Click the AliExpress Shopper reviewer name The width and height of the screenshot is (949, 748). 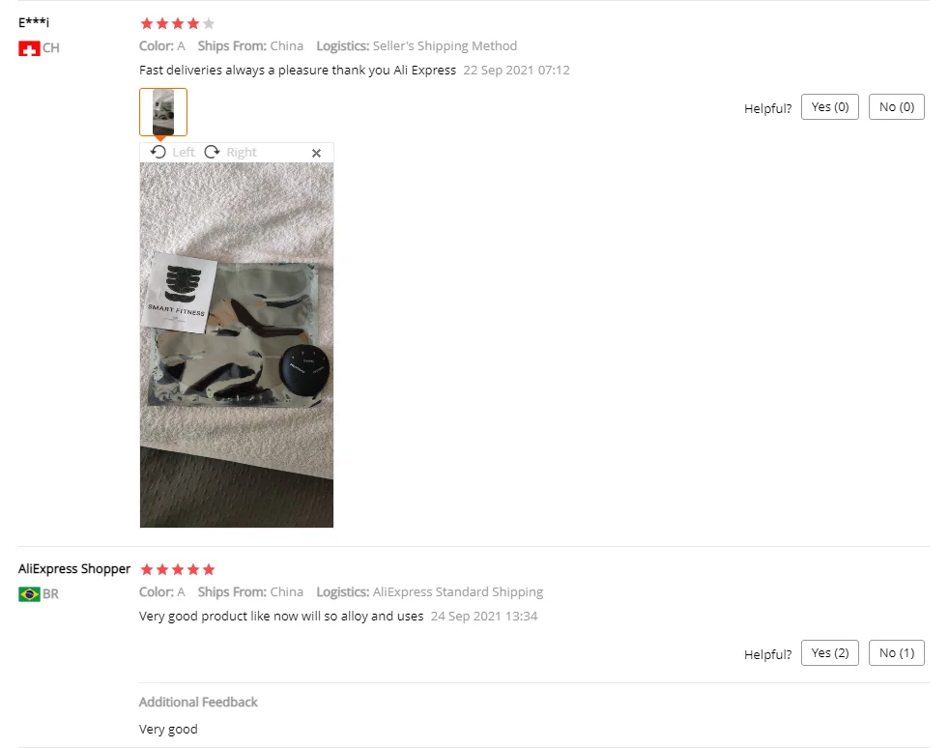pos(74,569)
